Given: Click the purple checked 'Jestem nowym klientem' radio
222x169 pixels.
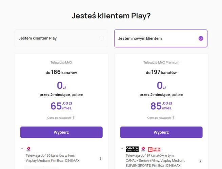Looking at the screenshot, I should pyautogui.click(x=201, y=38).
